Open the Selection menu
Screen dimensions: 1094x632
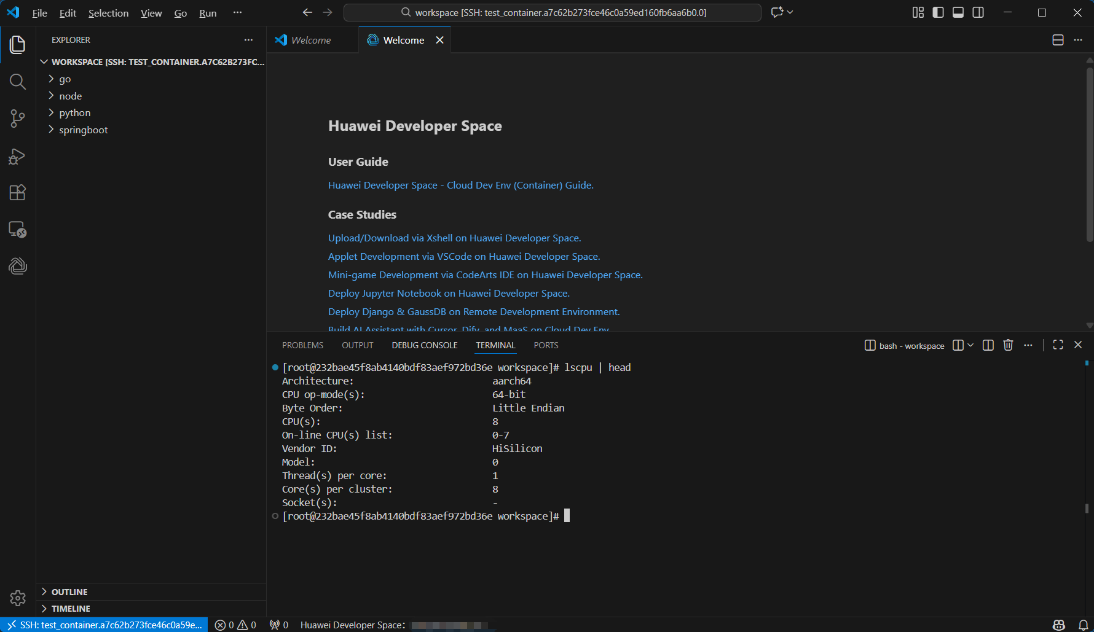click(108, 13)
